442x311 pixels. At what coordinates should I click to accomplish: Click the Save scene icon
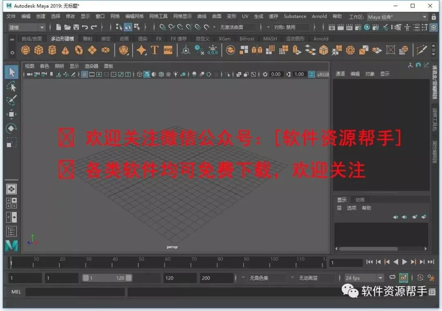tap(76, 27)
